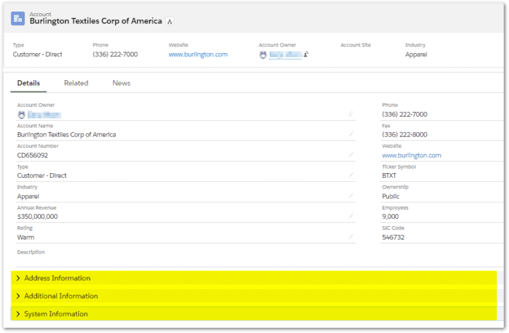This screenshot has height=333, width=509.
Task: Click the Account building icon in header
Action: click(x=17, y=19)
